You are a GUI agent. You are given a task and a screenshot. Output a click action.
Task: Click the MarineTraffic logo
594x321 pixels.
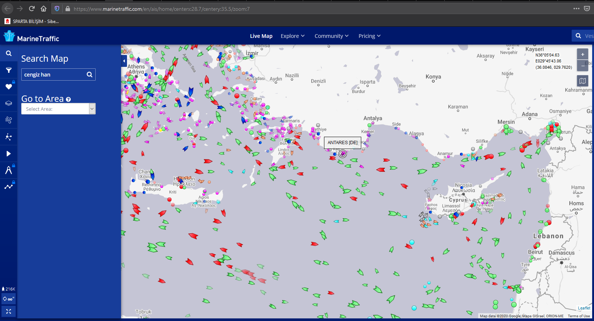click(31, 37)
